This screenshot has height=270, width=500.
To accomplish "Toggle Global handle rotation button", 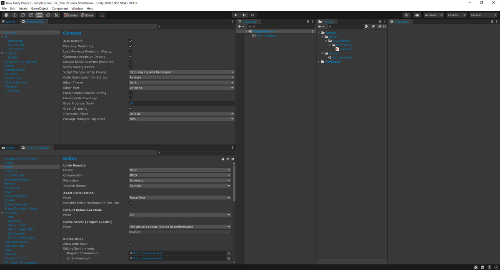I will 87,15.
